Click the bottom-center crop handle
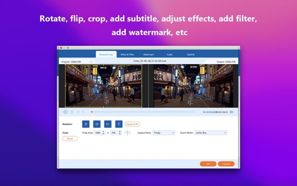 pyautogui.click(x=104, y=107)
